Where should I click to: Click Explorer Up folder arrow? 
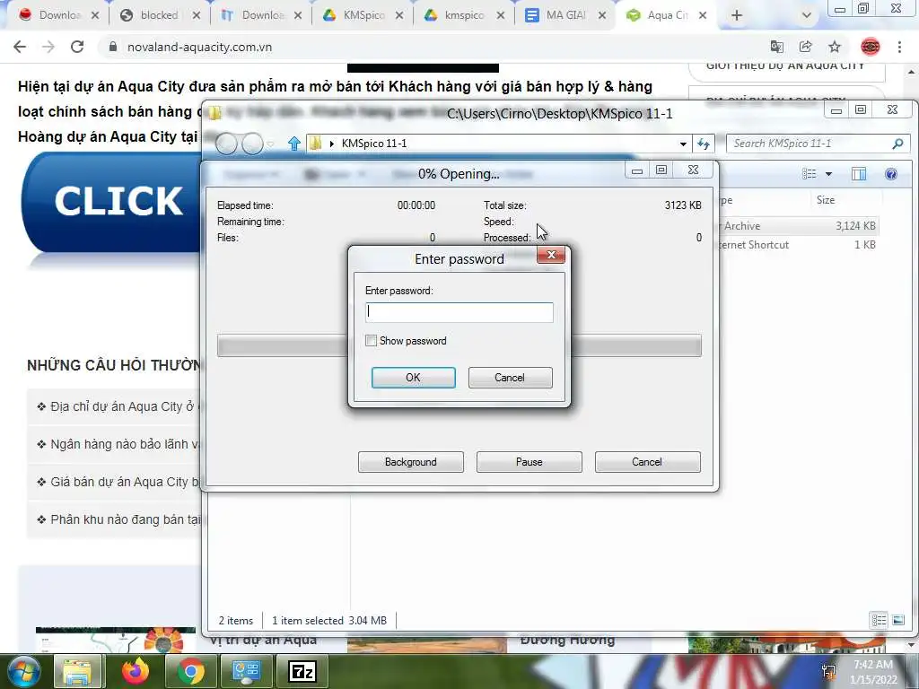[x=294, y=143]
